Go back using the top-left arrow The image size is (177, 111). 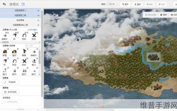pos(4,4)
